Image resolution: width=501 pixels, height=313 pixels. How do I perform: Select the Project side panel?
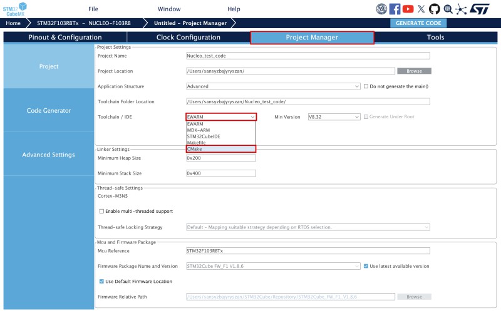[x=49, y=66]
